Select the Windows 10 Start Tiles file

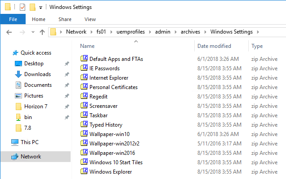(x=116, y=162)
